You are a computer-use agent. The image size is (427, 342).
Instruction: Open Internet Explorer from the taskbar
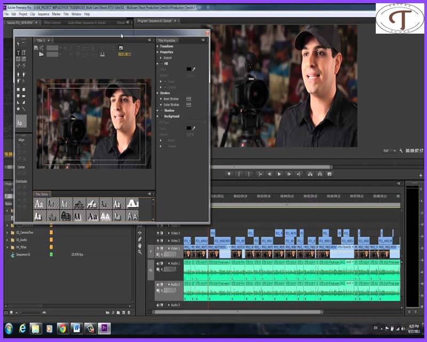(22, 328)
